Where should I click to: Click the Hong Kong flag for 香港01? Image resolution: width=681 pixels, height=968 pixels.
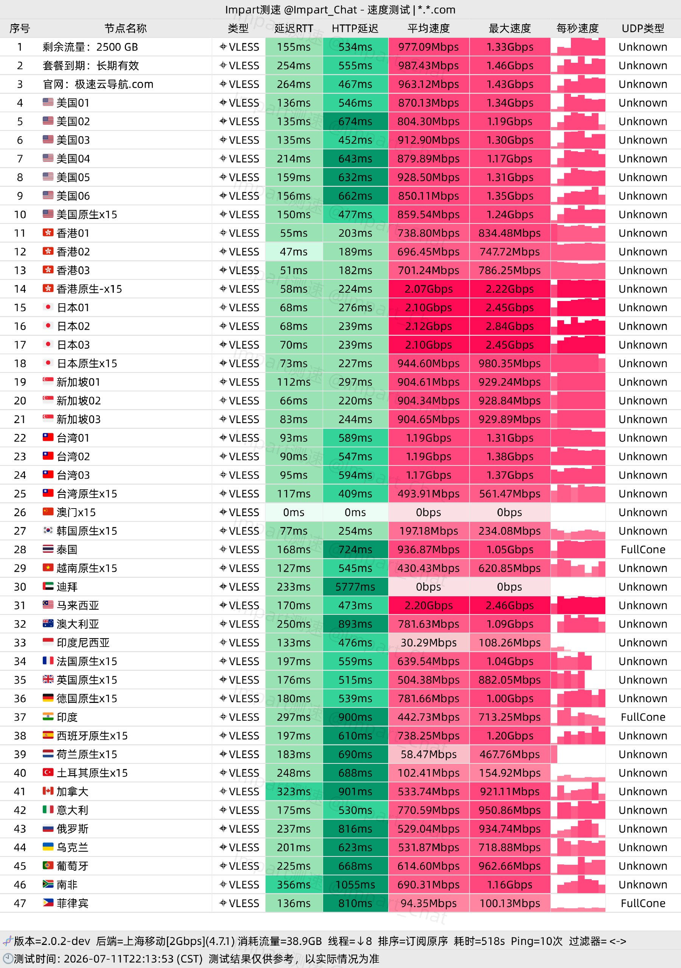coord(48,233)
